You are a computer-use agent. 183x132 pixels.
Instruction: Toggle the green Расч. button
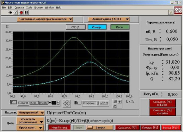(120, 27)
